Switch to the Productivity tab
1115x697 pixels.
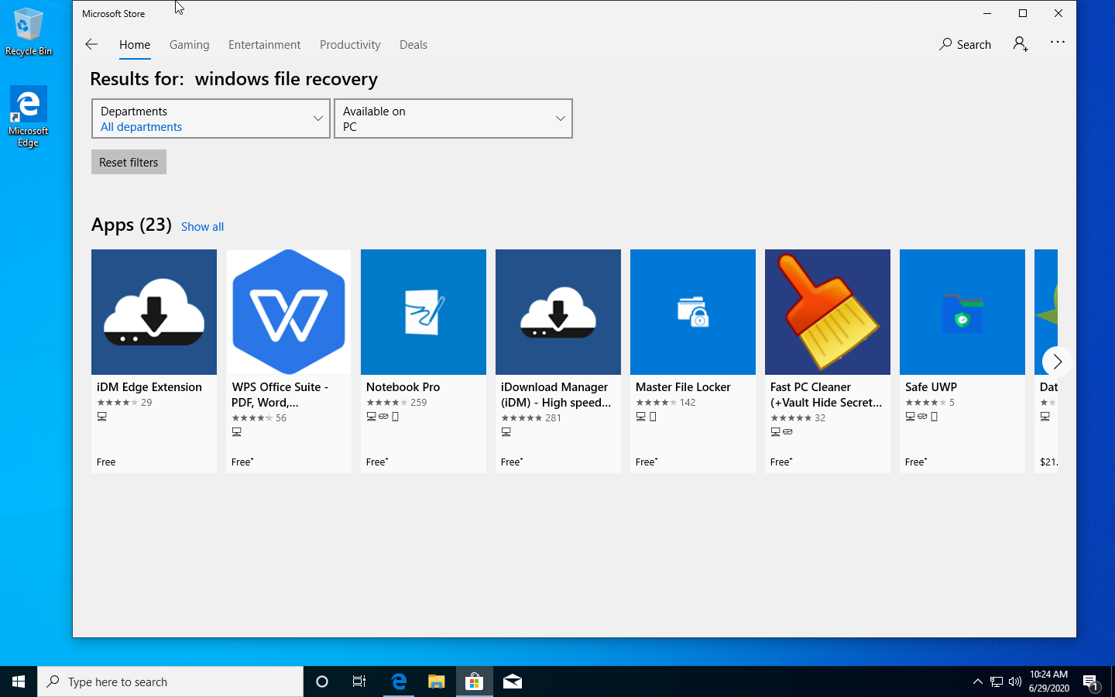pyautogui.click(x=350, y=45)
